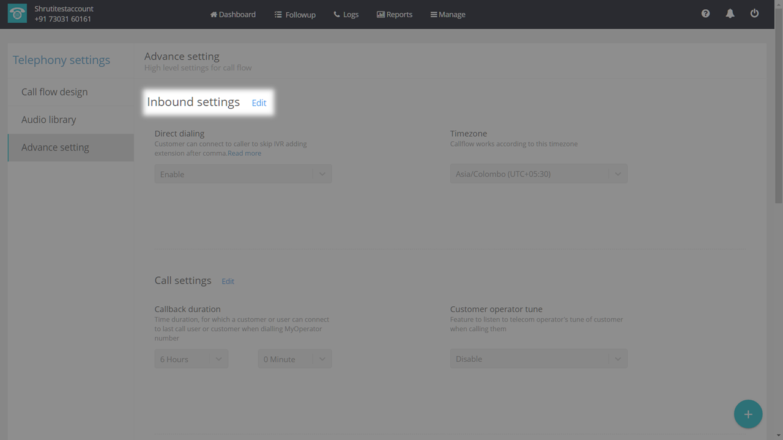Expand the Direct dialing Enable dropdown

[243, 174]
